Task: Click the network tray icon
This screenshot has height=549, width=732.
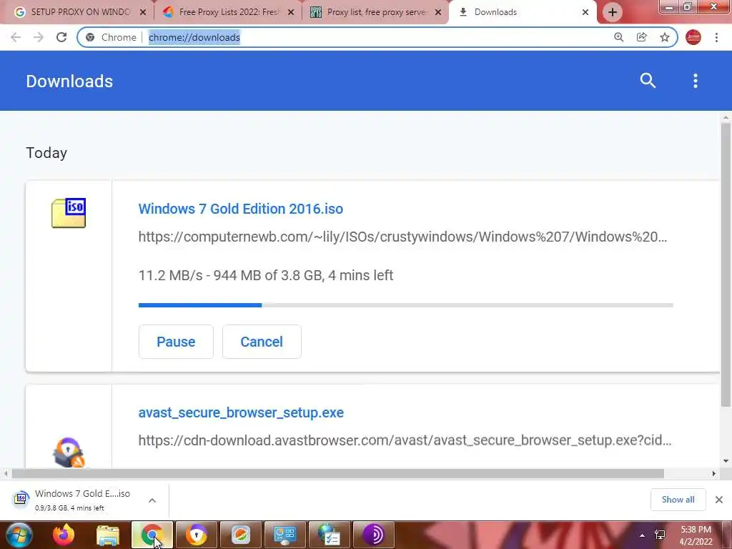Action: pyautogui.click(x=660, y=535)
